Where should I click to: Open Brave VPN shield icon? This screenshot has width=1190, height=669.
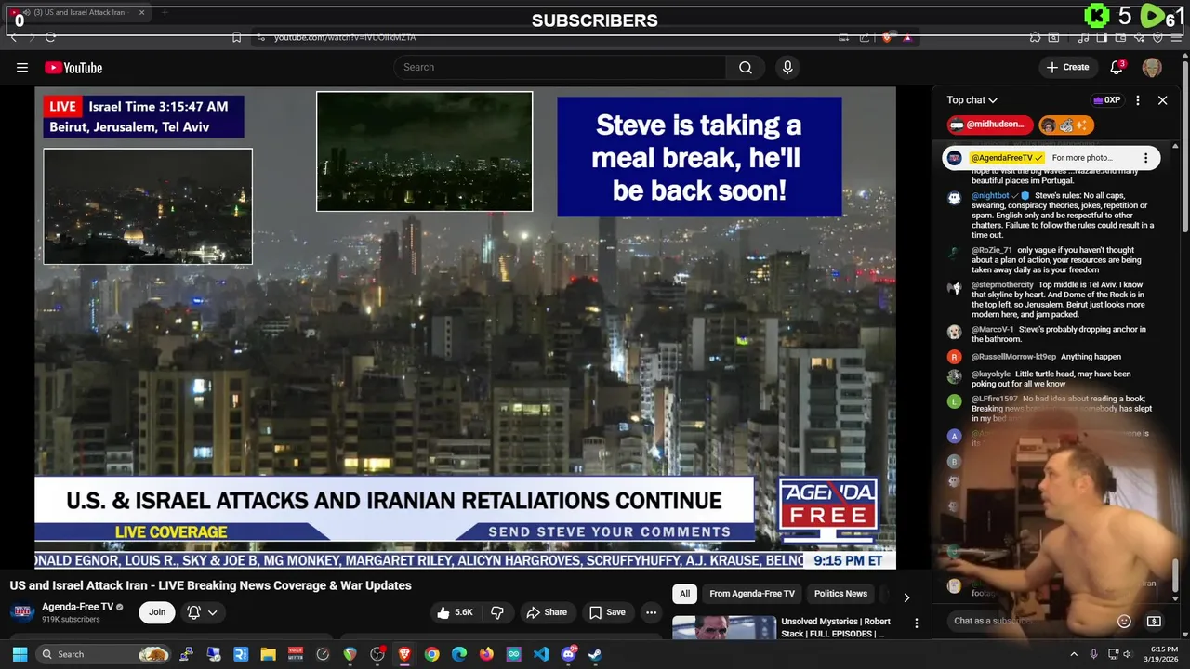pyautogui.click(x=1157, y=37)
